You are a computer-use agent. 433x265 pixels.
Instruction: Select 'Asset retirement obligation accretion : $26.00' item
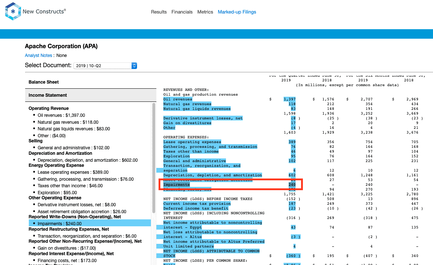82,212
